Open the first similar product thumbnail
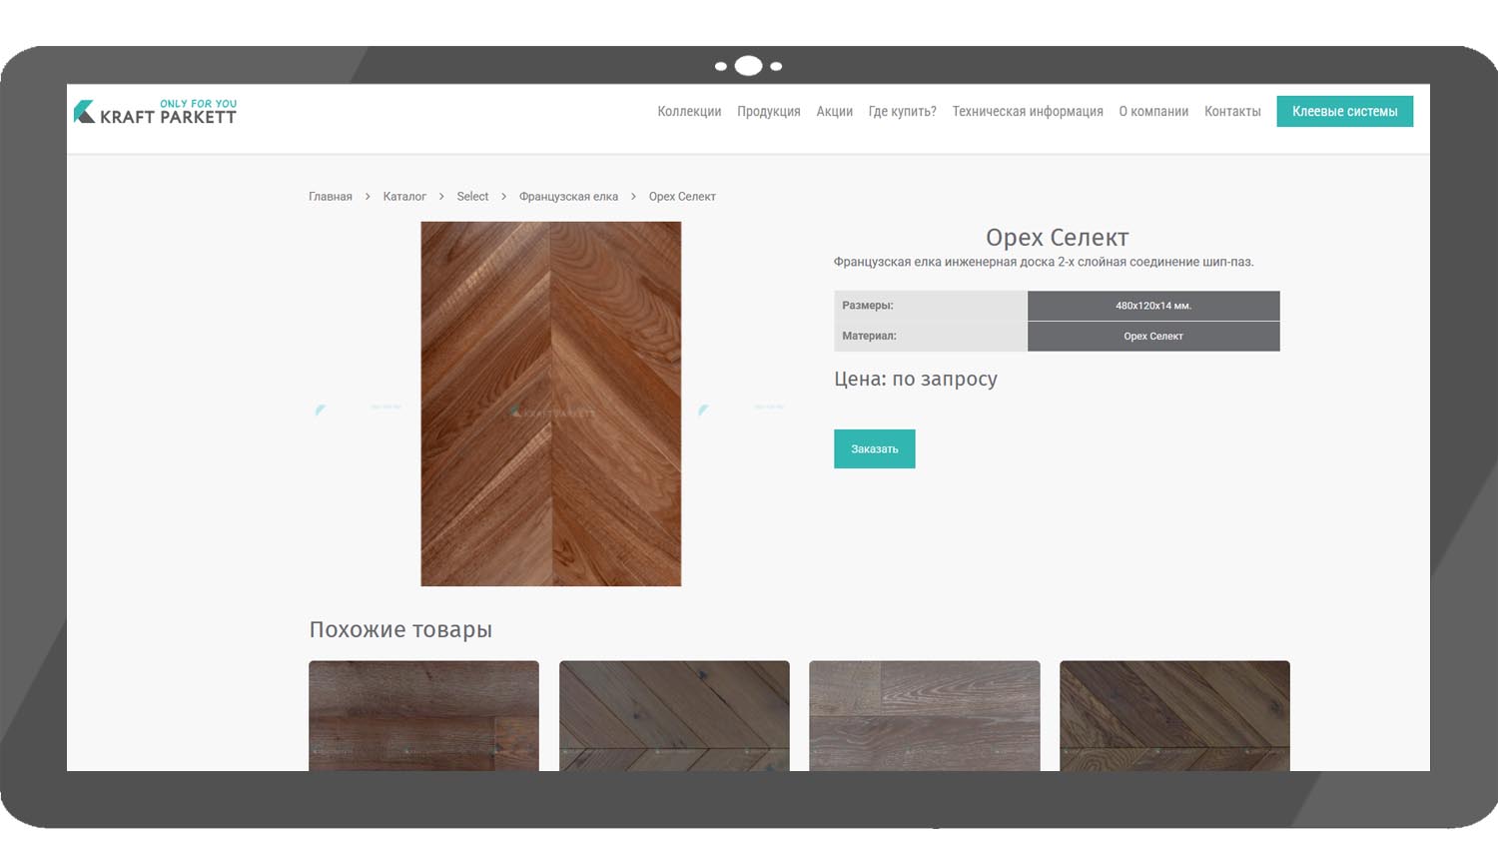1498x842 pixels. point(423,715)
